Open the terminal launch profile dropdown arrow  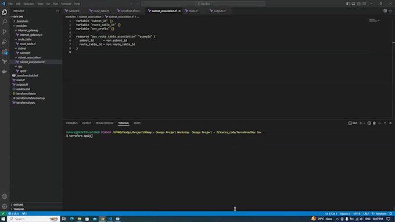364,123
